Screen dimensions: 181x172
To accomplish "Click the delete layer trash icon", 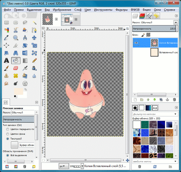I will click(174, 100).
